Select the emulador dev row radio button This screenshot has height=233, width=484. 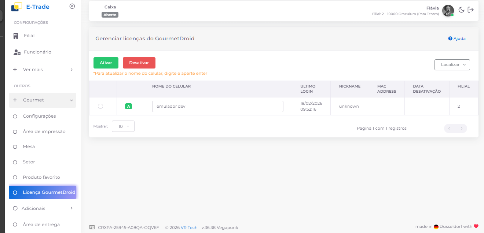click(100, 106)
